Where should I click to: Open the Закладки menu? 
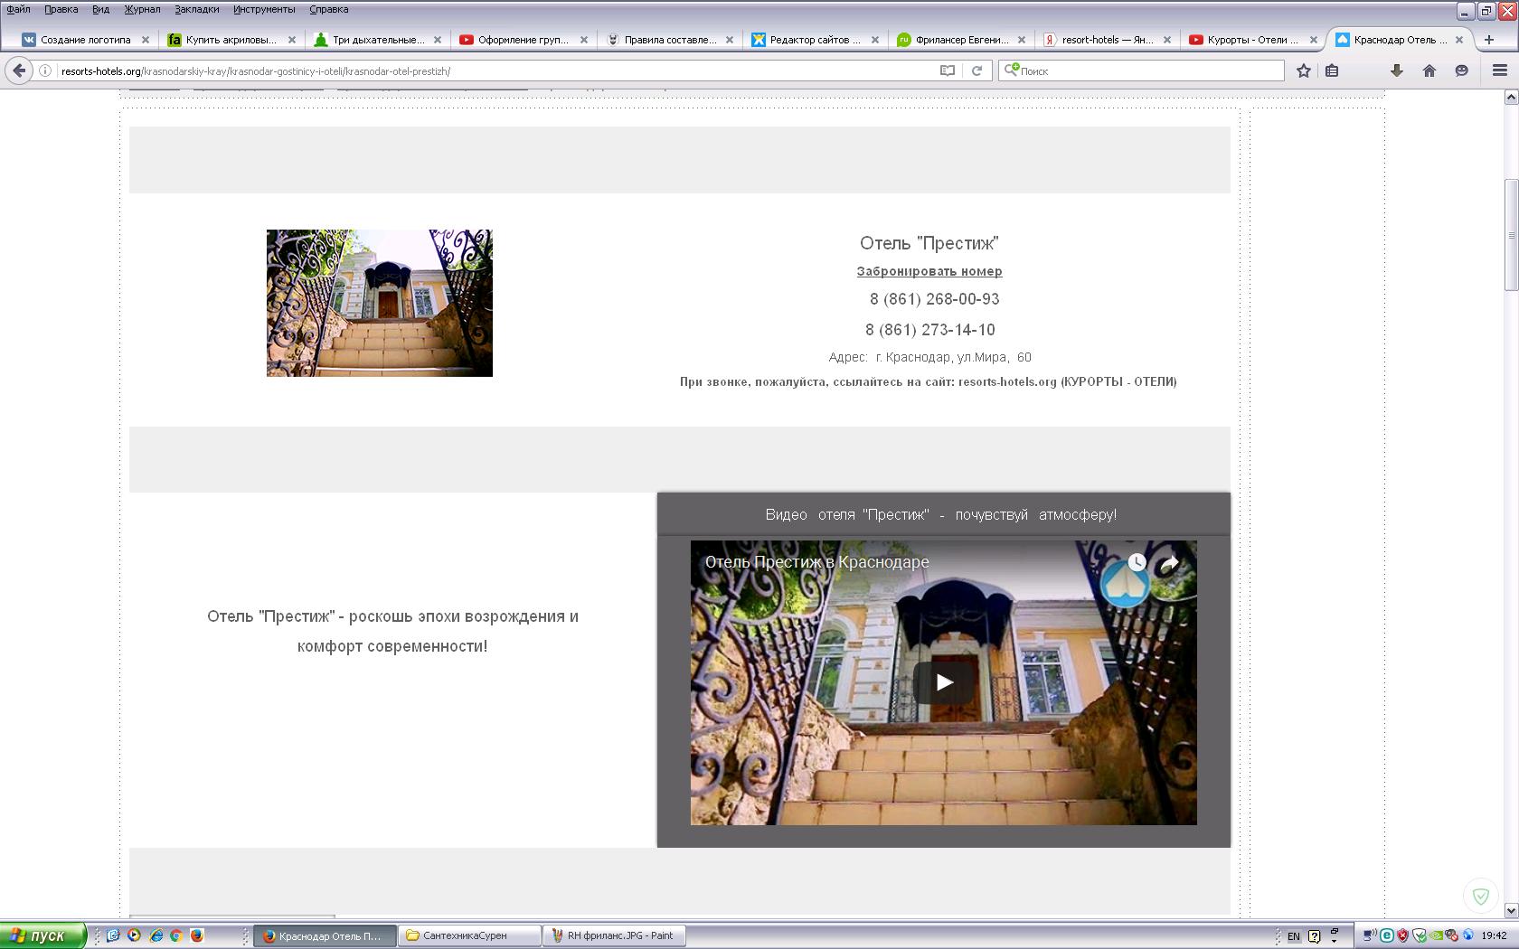tap(197, 9)
